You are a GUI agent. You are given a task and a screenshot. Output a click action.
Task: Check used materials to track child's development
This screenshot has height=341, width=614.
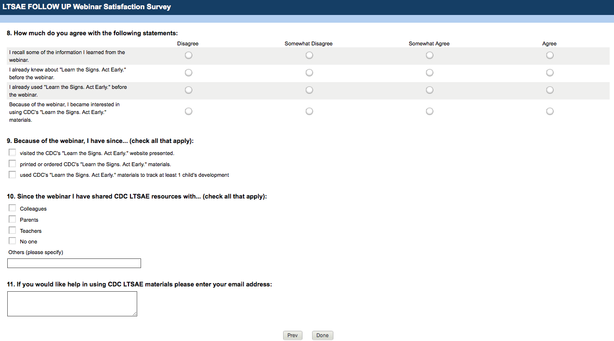click(x=12, y=174)
